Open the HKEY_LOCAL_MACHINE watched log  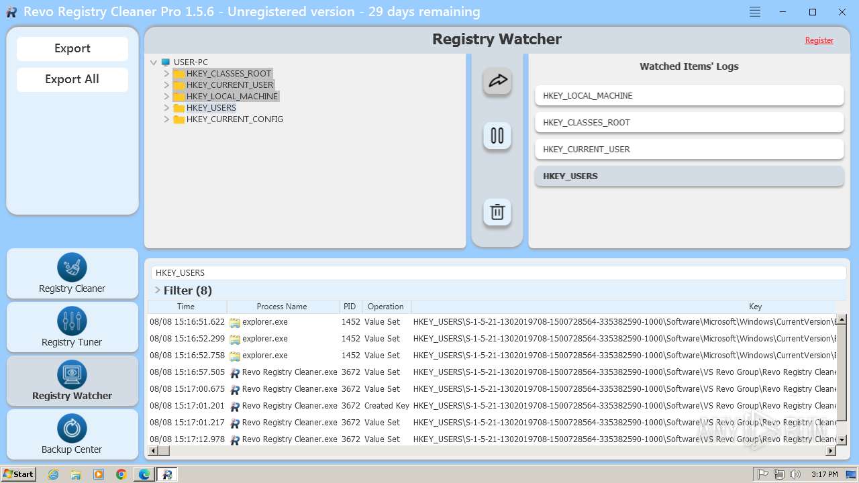pos(689,95)
